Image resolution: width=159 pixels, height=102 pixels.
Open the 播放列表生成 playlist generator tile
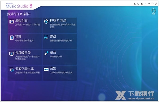25,73
